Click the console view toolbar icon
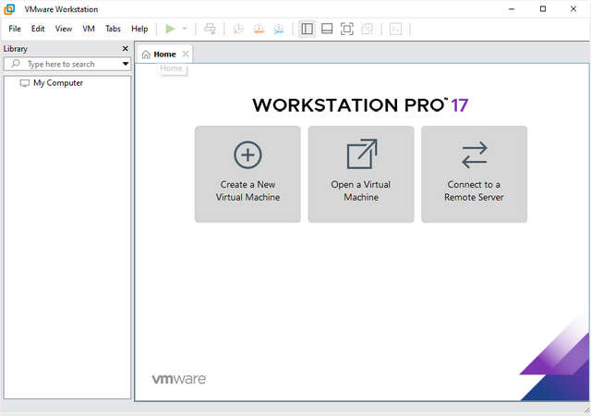The height and width of the screenshot is (416, 591). click(395, 29)
